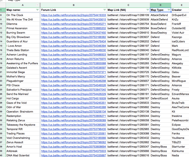Open forum link for On The Clock

click(x=73, y=15)
